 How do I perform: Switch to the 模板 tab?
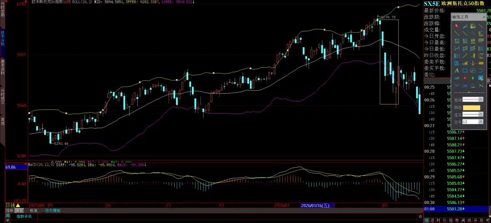19,211
